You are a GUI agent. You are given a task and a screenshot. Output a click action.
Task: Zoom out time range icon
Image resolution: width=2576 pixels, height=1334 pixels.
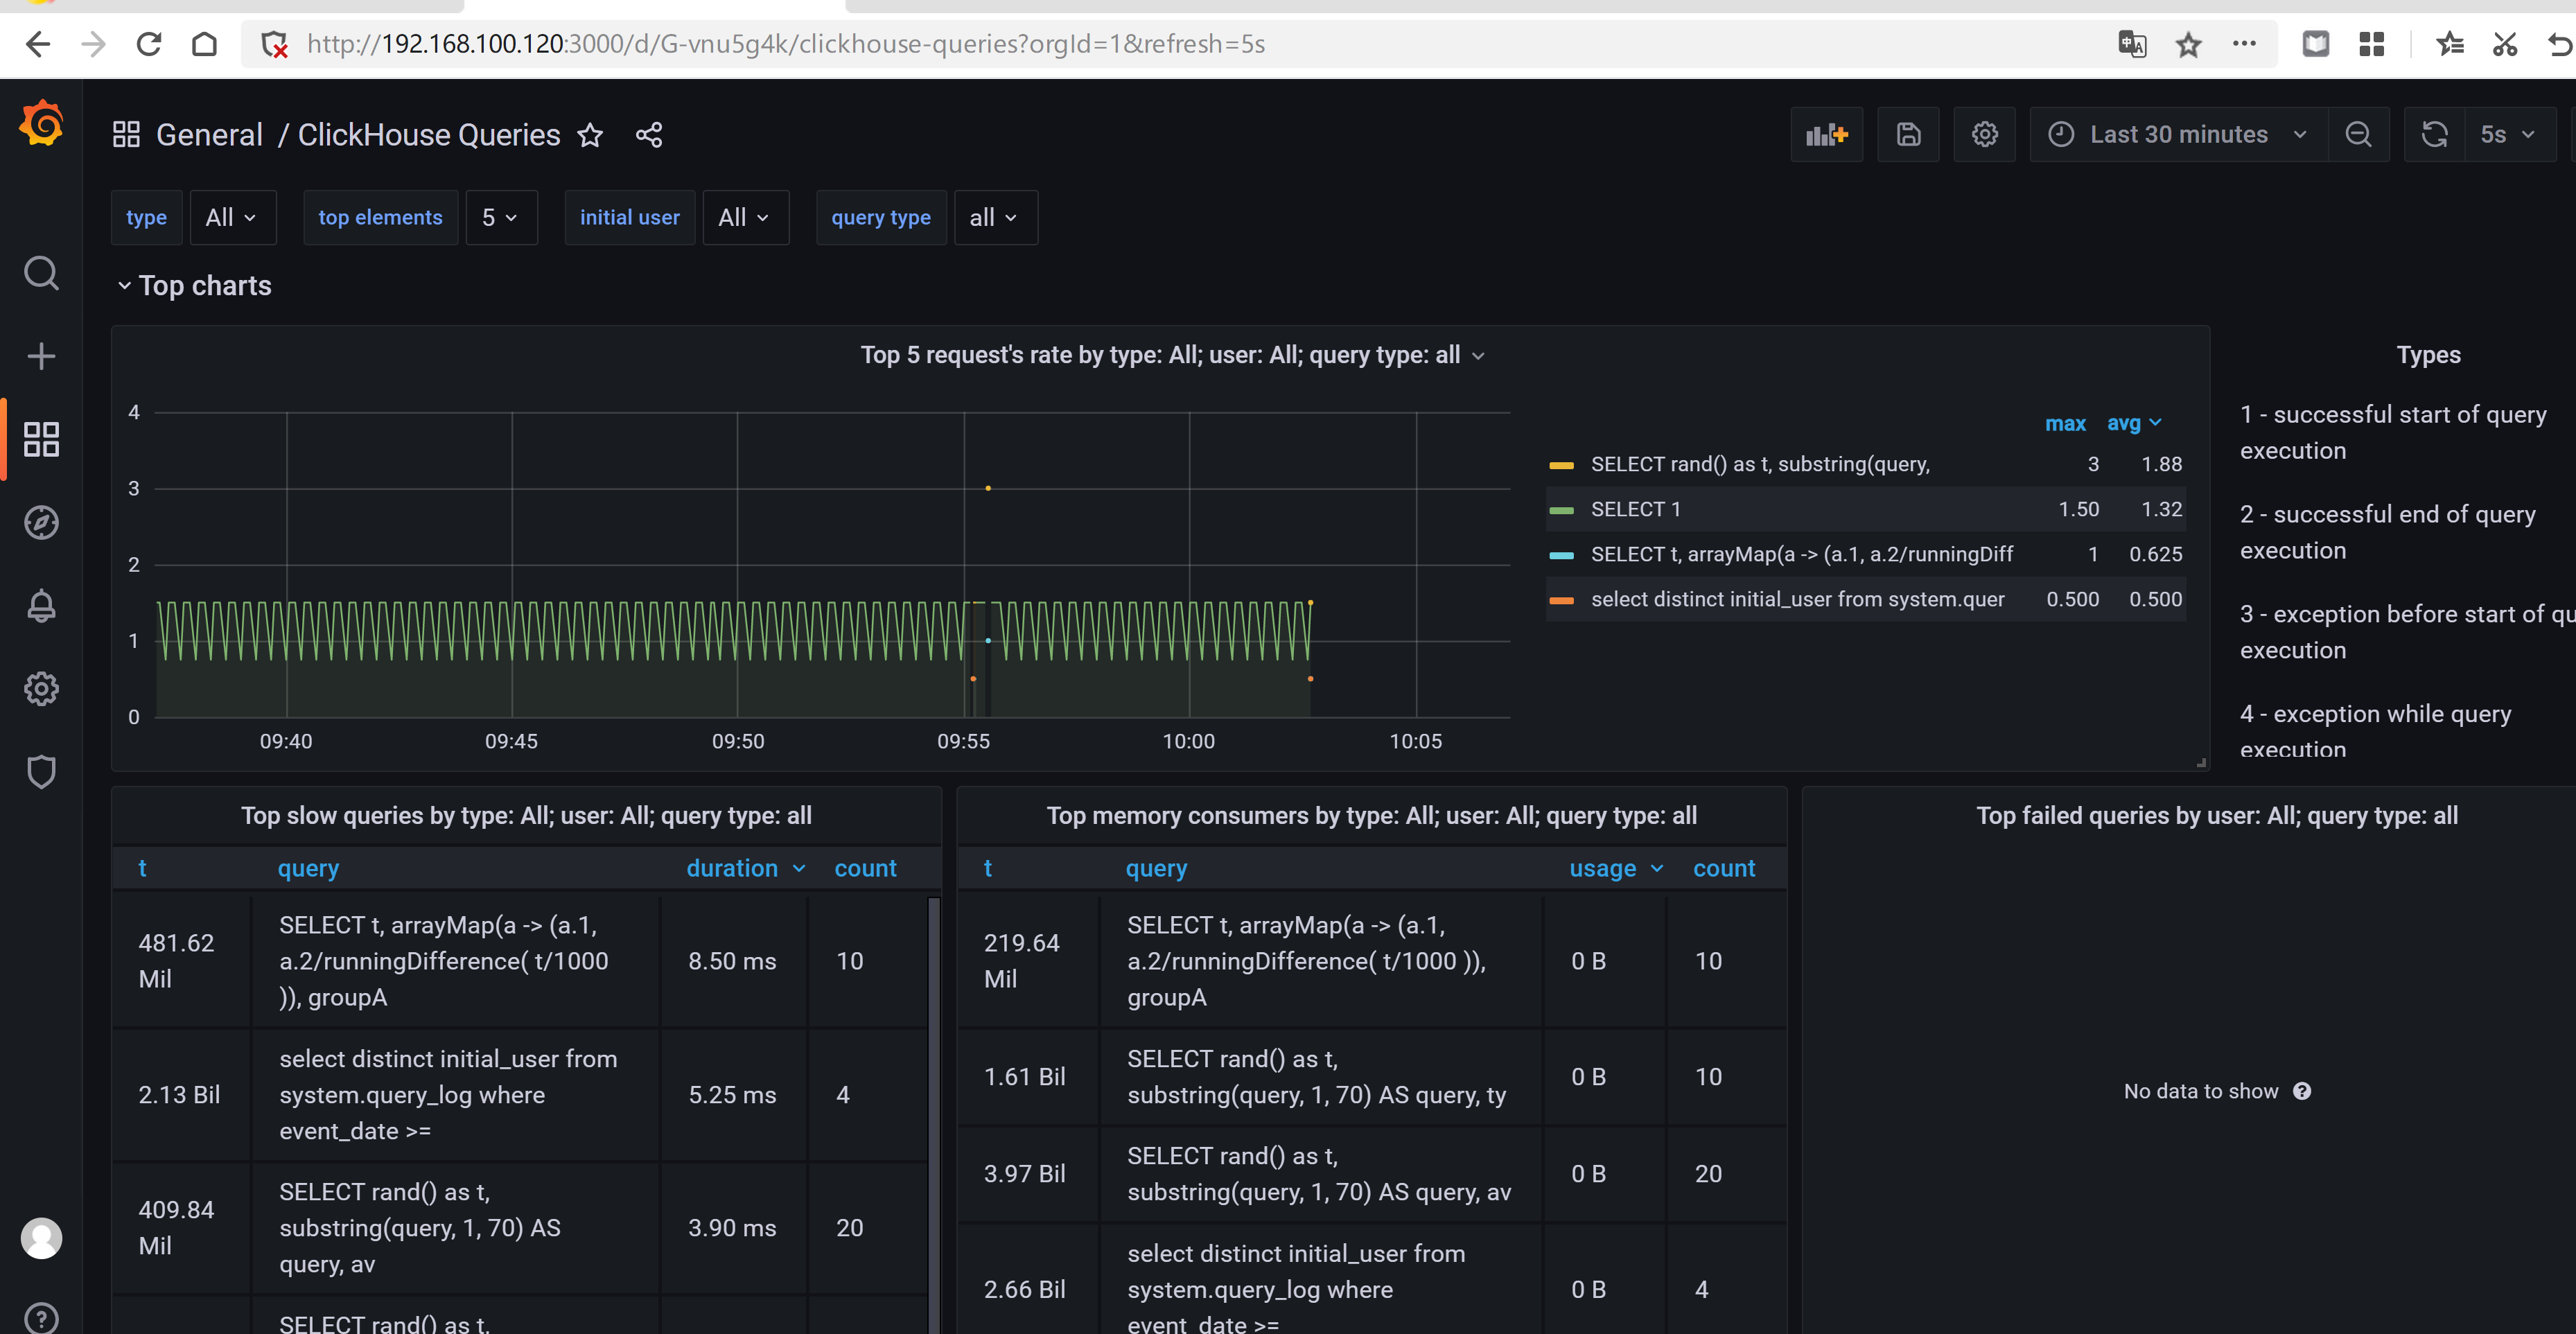pos(2358,134)
